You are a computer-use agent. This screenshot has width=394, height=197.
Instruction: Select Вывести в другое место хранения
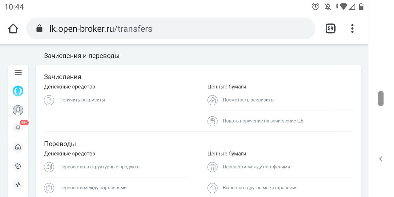[x=260, y=188]
